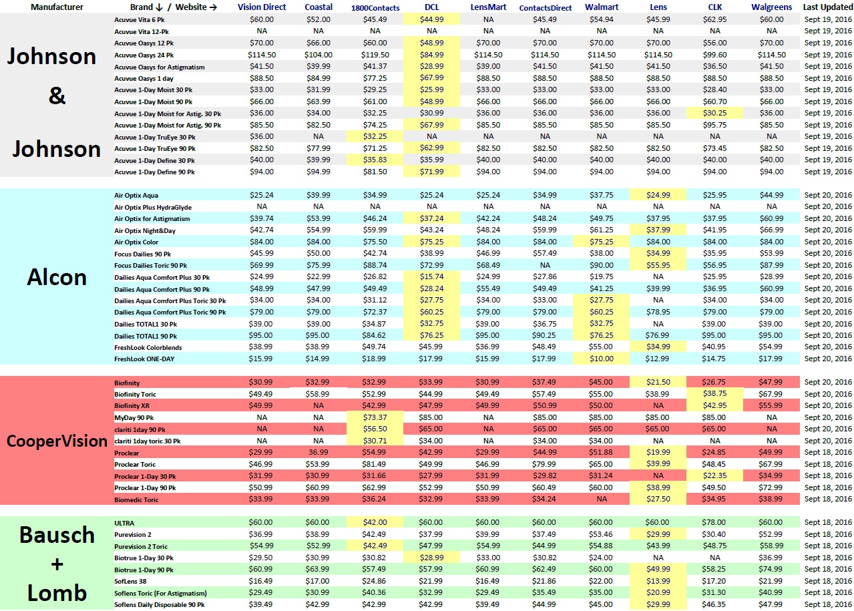
Task: Select the highlighted $35.83 1800Contacts Define price
Action: click(375, 160)
